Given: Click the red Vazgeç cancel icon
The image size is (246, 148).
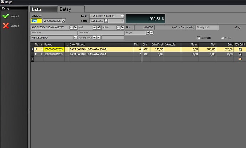Looking at the screenshot, I should pyautogui.click(x=5, y=26).
